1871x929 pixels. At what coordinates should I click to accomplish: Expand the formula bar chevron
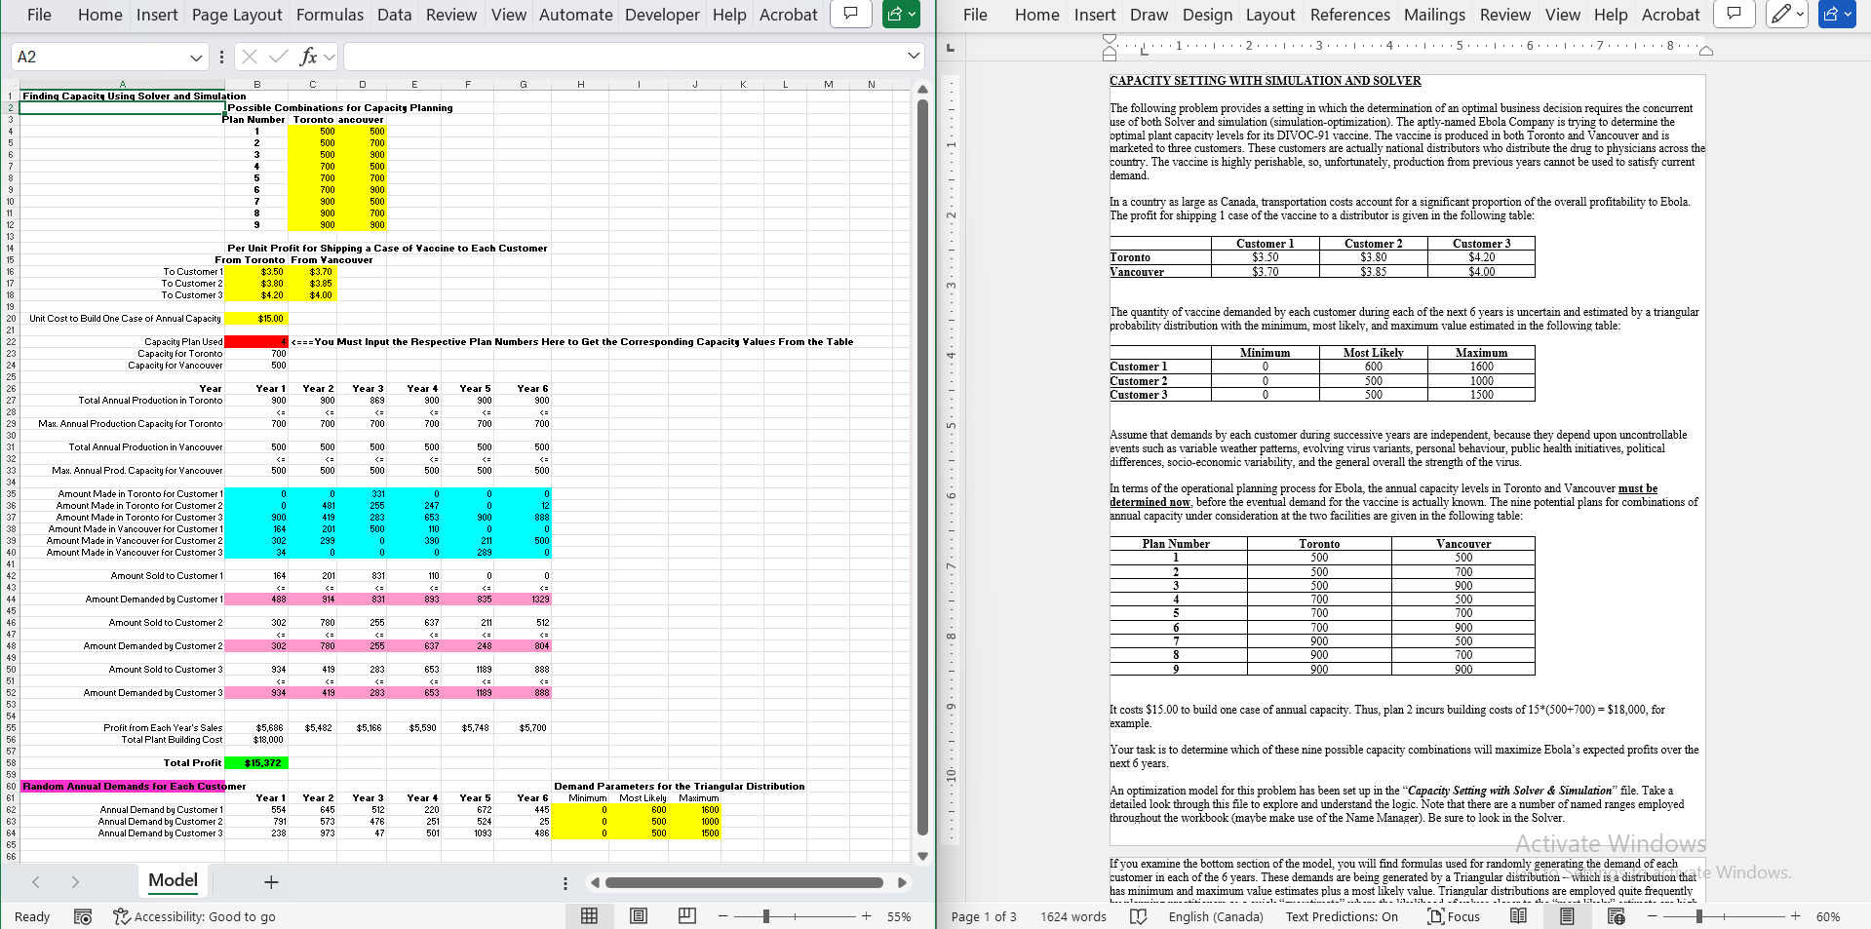(914, 57)
